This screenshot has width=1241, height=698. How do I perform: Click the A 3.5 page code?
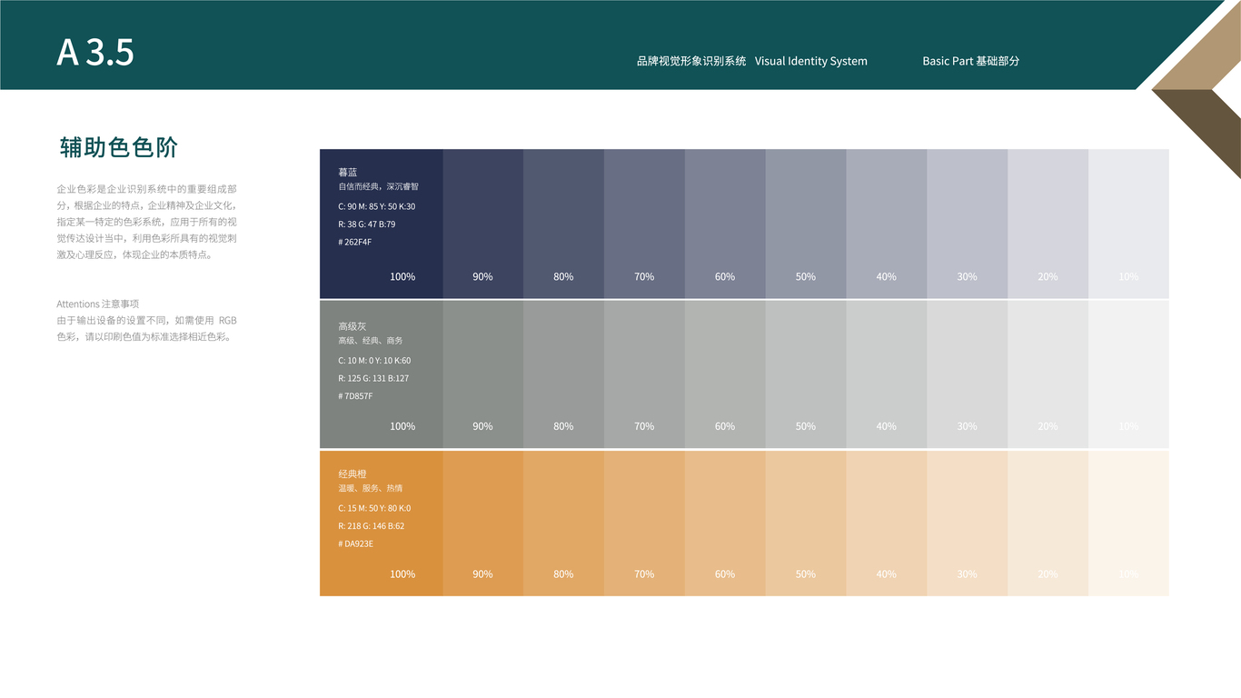click(x=95, y=53)
